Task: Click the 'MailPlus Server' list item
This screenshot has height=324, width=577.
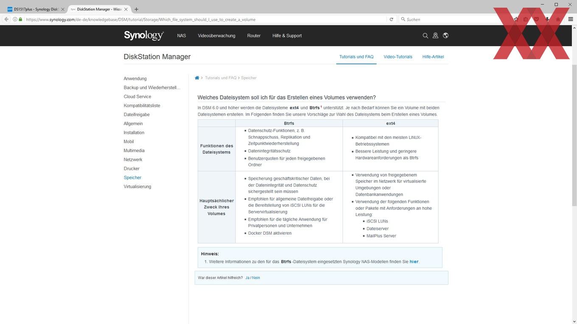Action: (381, 236)
